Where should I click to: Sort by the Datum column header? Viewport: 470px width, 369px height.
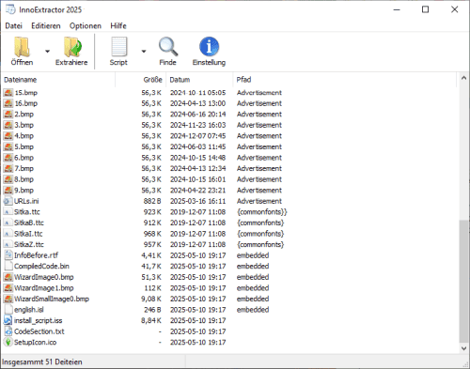click(199, 80)
